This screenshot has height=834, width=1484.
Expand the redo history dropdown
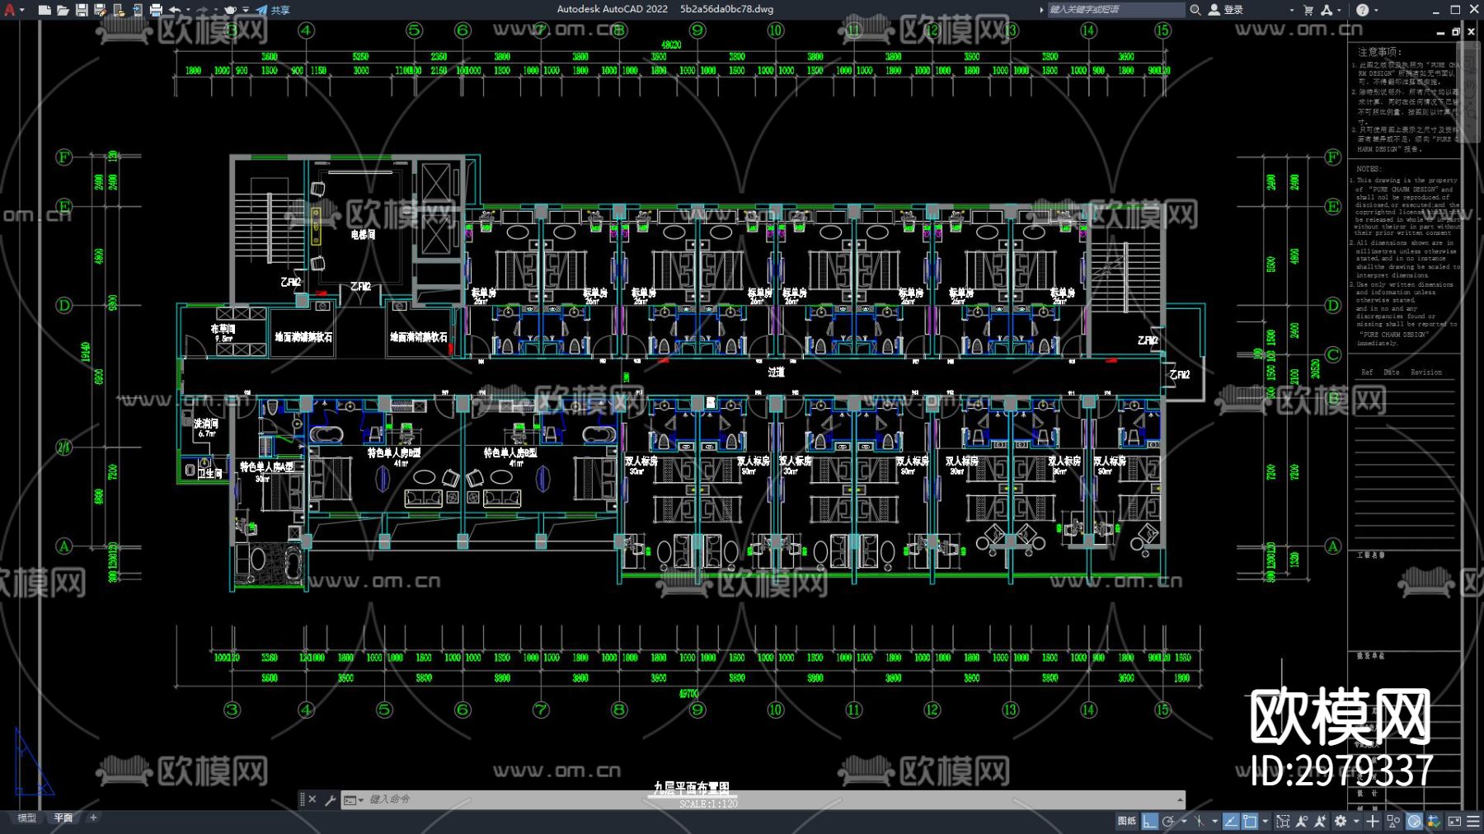pos(214,10)
